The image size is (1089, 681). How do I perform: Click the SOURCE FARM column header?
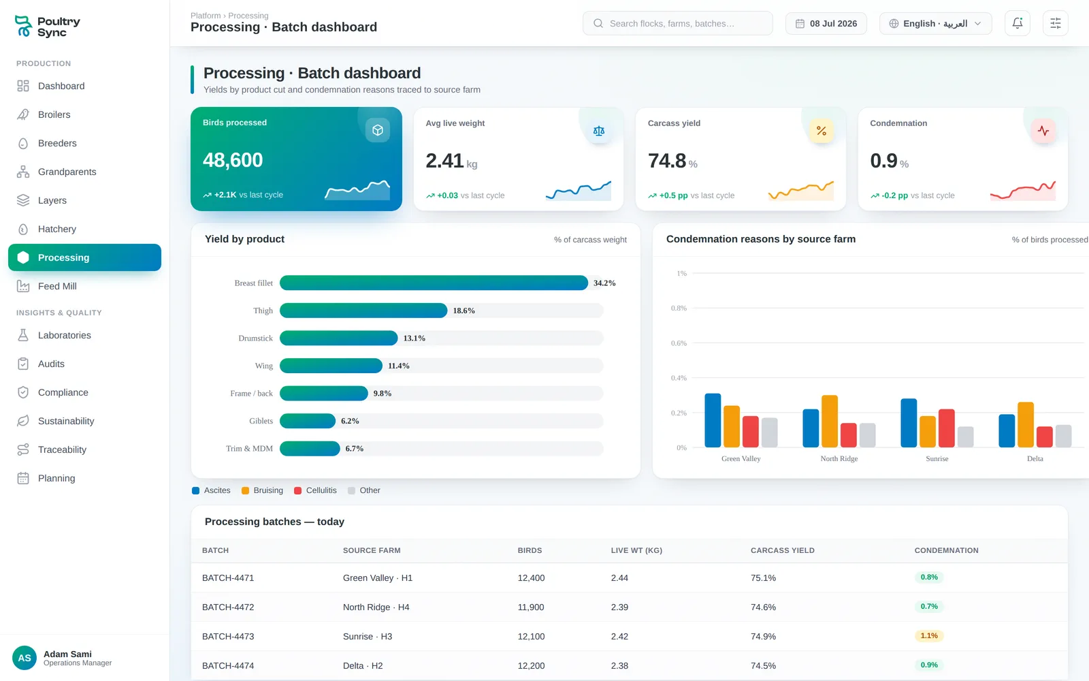372,550
